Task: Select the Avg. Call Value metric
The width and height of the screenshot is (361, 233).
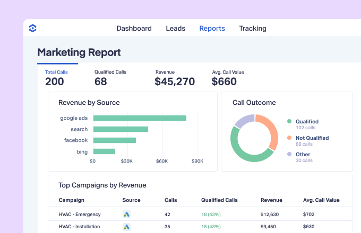Action: click(x=228, y=78)
